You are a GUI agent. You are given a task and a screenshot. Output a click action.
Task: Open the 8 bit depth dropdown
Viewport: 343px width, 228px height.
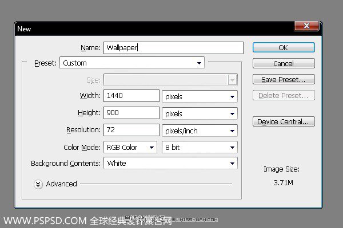(x=200, y=147)
